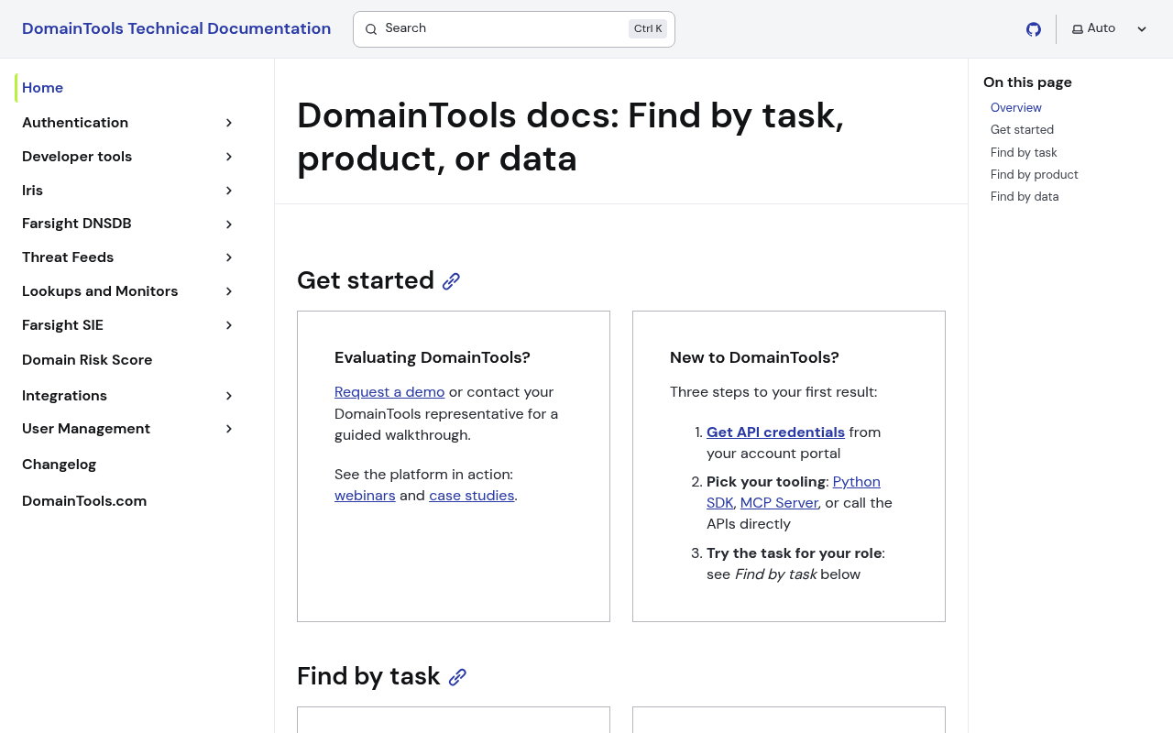The height and width of the screenshot is (733, 1173).
Task: Jump to Find by product in outline
Action: (1034, 175)
